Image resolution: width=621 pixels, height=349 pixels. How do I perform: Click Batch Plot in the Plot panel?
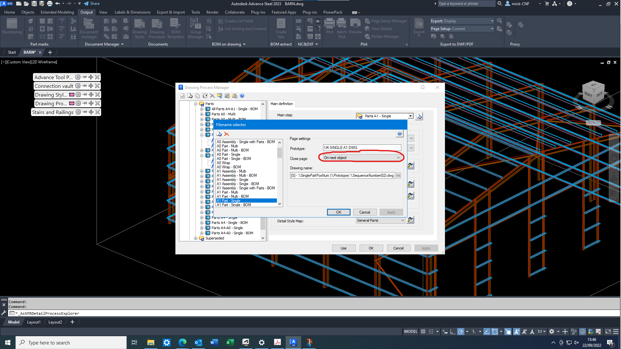pos(342,27)
